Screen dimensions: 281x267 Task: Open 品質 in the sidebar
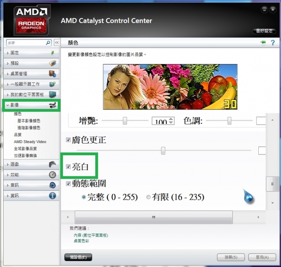pos(18,134)
